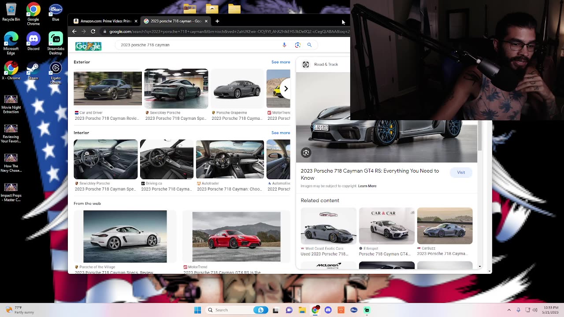Image resolution: width=564 pixels, height=317 pixels.
Task: Click See more for Interior images
Action: pyautogui.click(x=281, y=133)
